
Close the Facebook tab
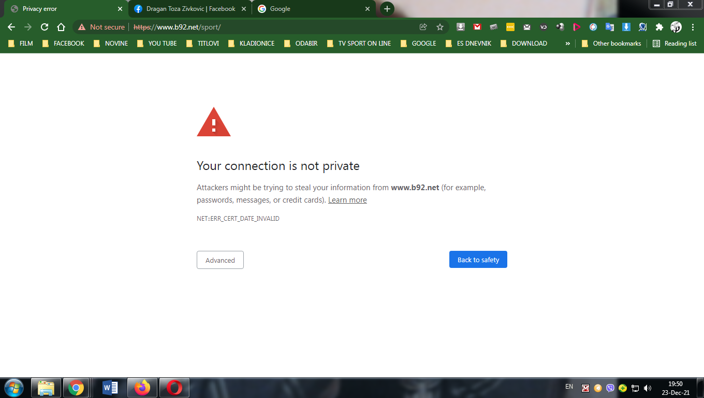pyautogui.click(x=244, y=9)
